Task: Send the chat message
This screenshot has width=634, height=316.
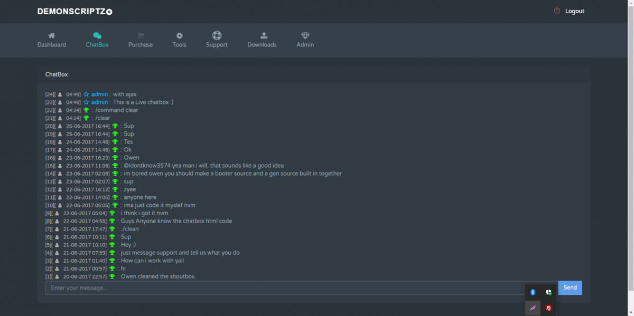Action: [x=570, y=288]
